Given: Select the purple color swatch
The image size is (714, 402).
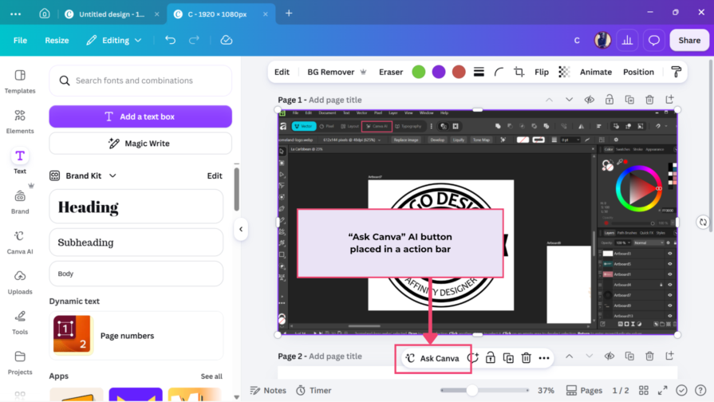Looking at the screenshot, I should pyautogui.click(x=439, y=72).
